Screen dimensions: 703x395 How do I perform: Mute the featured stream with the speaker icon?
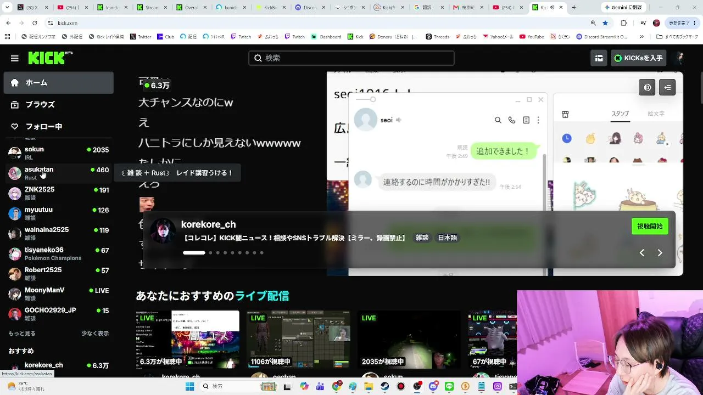click(647, 87)
